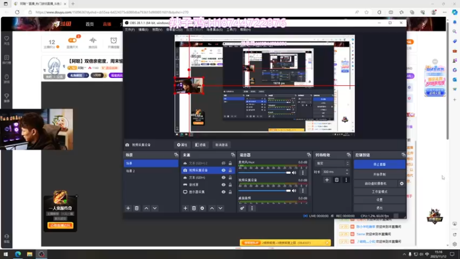This screenshot has height=259, width=460.
Task: Open OBS 设置 from the controls panel
Action: [x=379, y=200]
